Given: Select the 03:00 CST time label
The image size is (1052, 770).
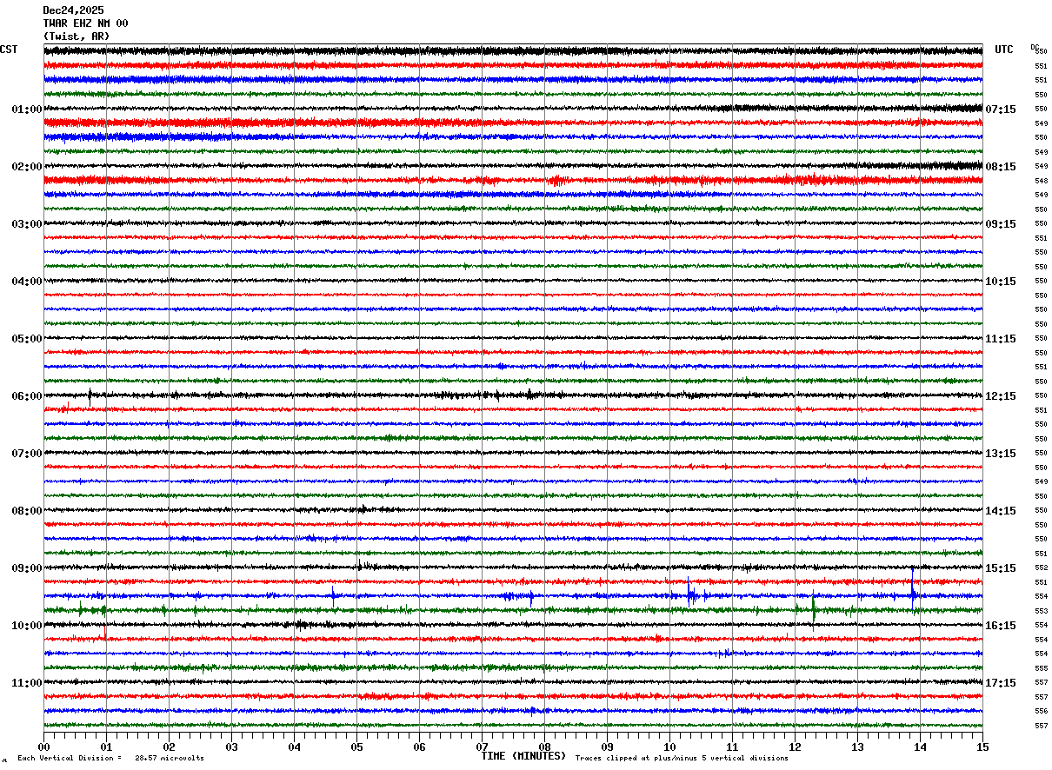Looking at the screenshot, I should (27, 224).
